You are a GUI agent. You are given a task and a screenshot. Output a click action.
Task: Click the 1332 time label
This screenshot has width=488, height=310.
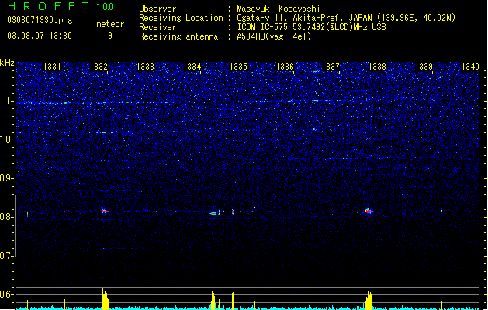click(x=99, y=67)
